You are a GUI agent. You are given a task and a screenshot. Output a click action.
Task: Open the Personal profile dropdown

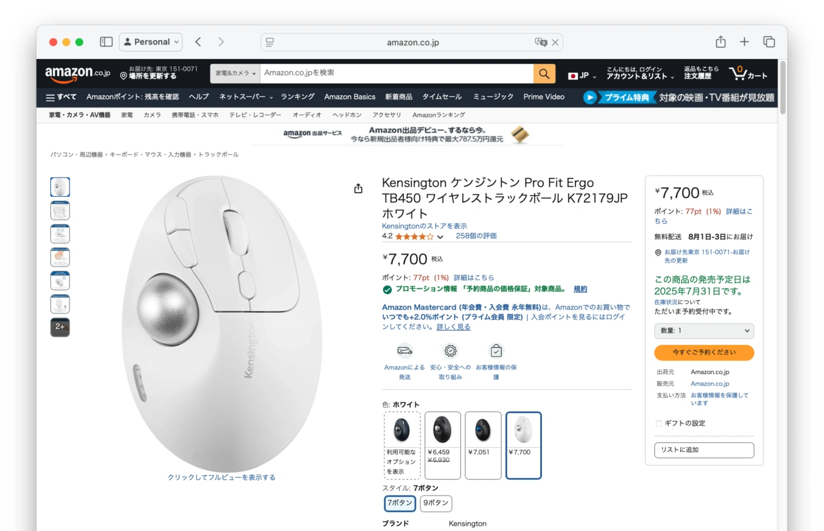pyautogui.click(x=151, y=42)
